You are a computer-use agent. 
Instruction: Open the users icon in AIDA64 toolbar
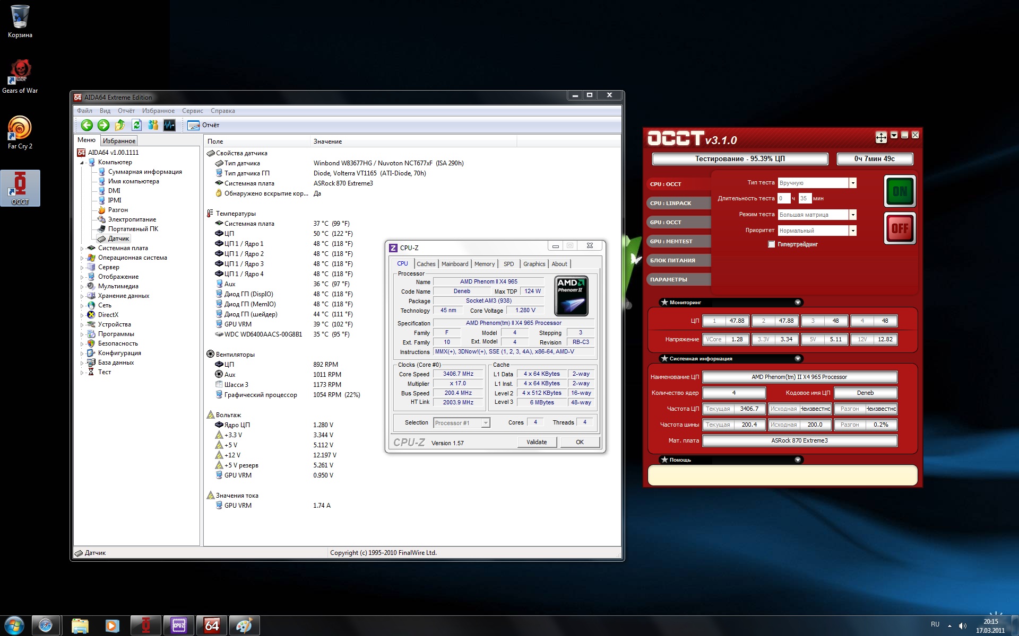153,125
